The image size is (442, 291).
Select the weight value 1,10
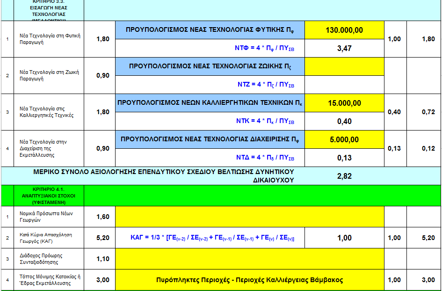click(103, 259)
